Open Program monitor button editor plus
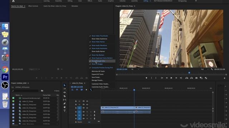This screenshot has height=128, width=229. tap(224, 78)
